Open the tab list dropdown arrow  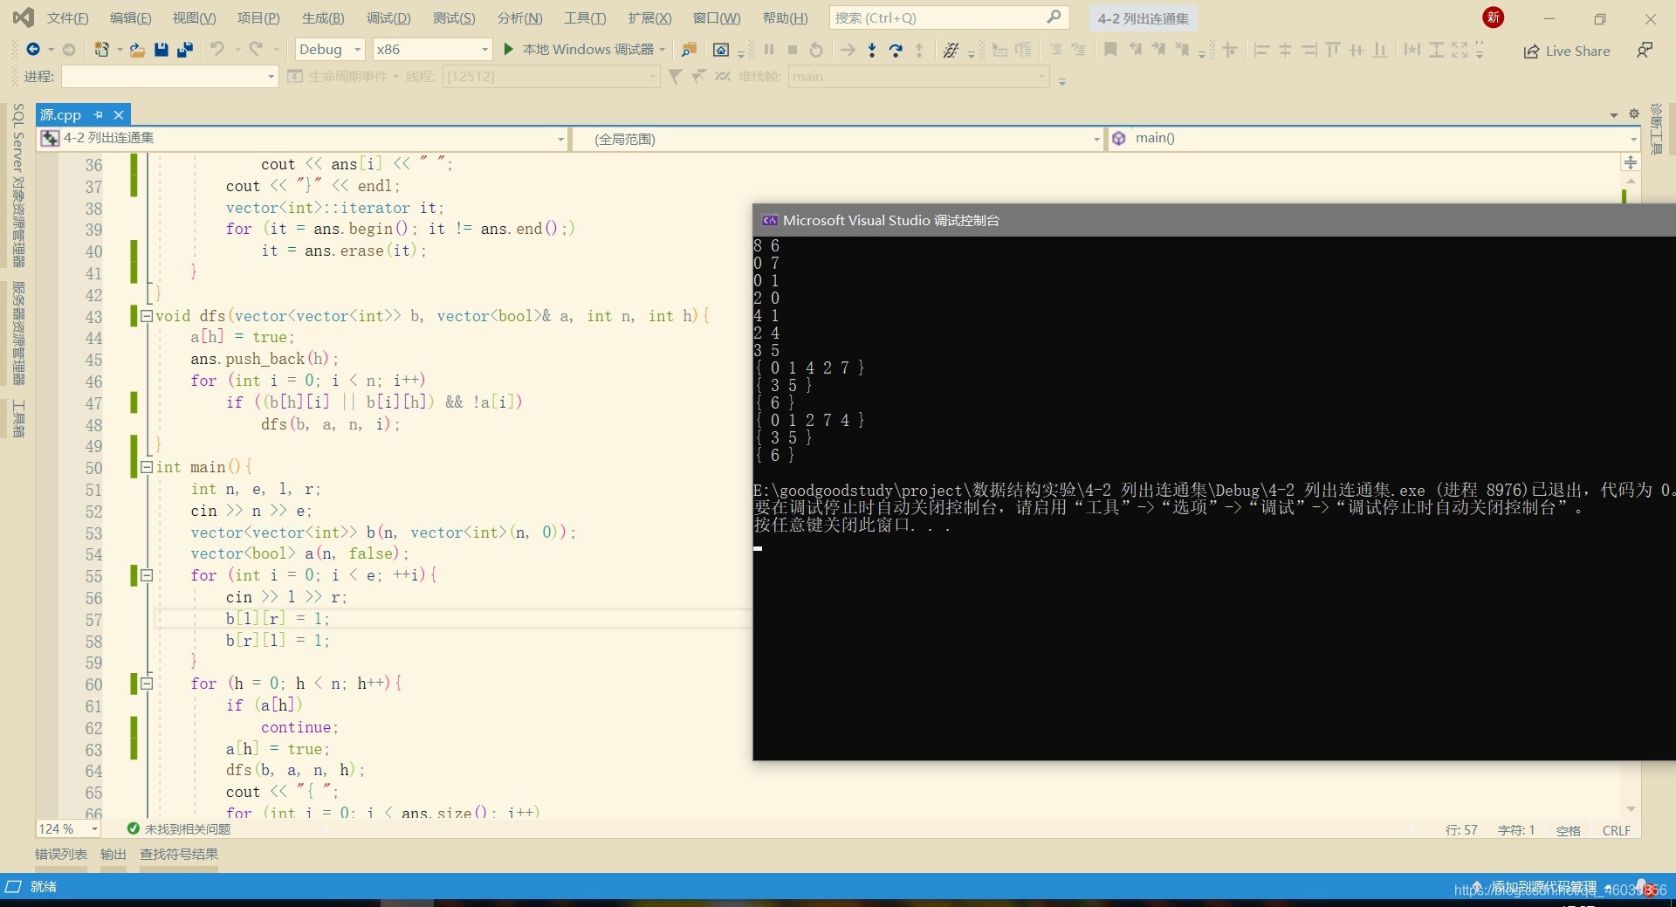click(x=1613, y=114)
